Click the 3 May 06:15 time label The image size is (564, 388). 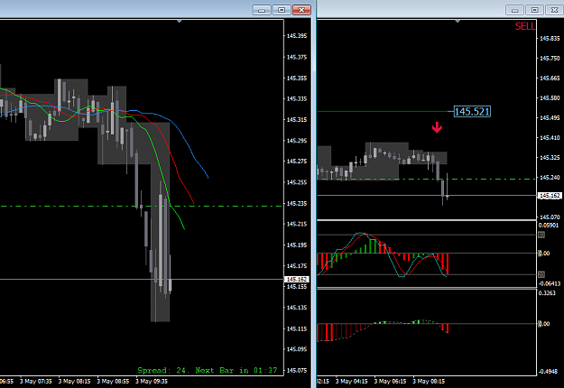[390, 381]
